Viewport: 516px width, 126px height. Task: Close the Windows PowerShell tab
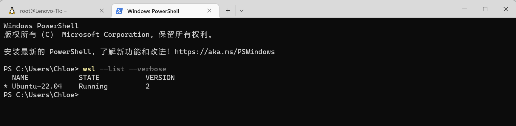coord(209,11)
